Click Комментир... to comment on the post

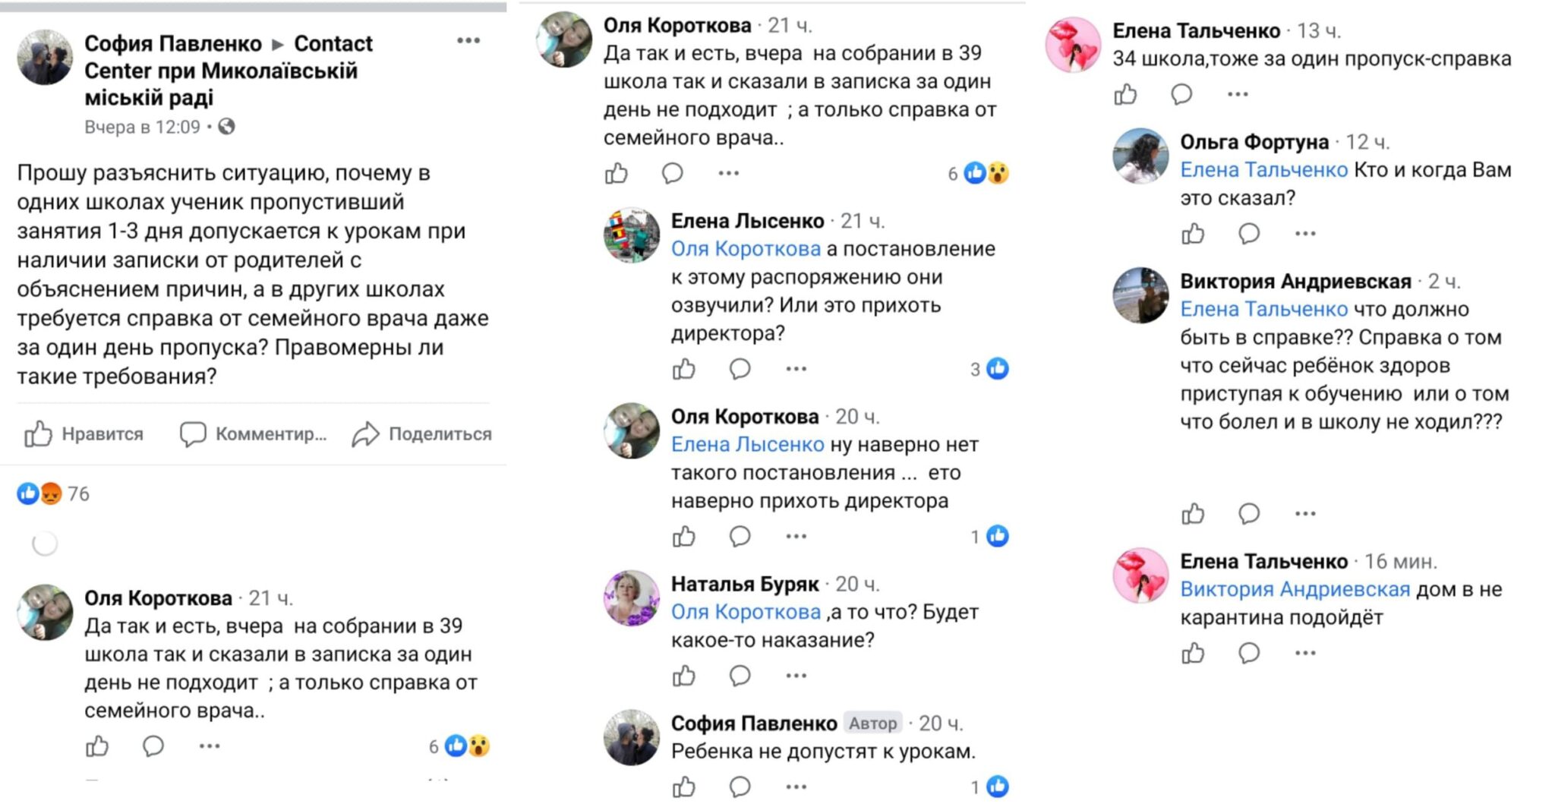[x=253, y=434]
